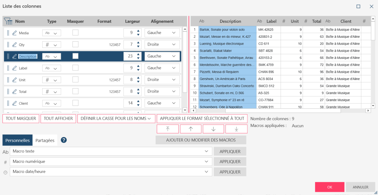Move selected column to the top
Image resolution: width=378 pixels, height=195 pixels.
click(x=168, y=129)
